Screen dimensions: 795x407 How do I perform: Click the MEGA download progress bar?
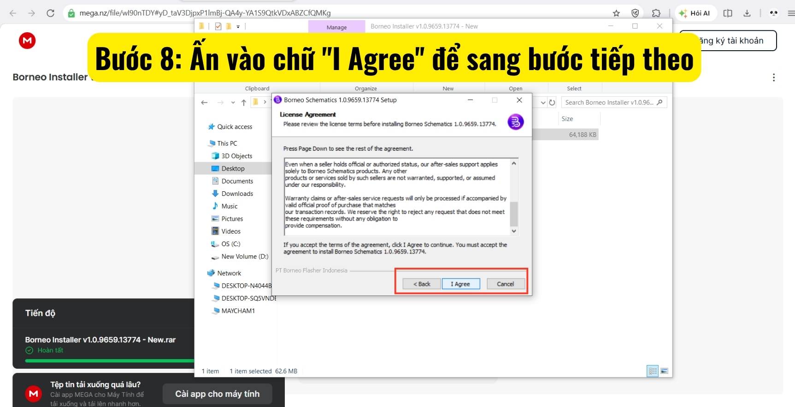pos(110,360)
